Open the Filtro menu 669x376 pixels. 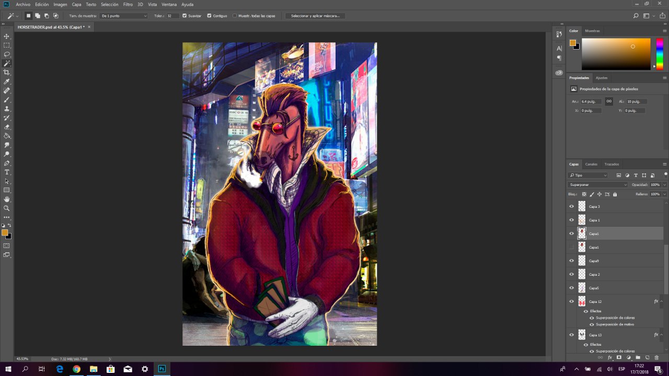coord(128,4)
